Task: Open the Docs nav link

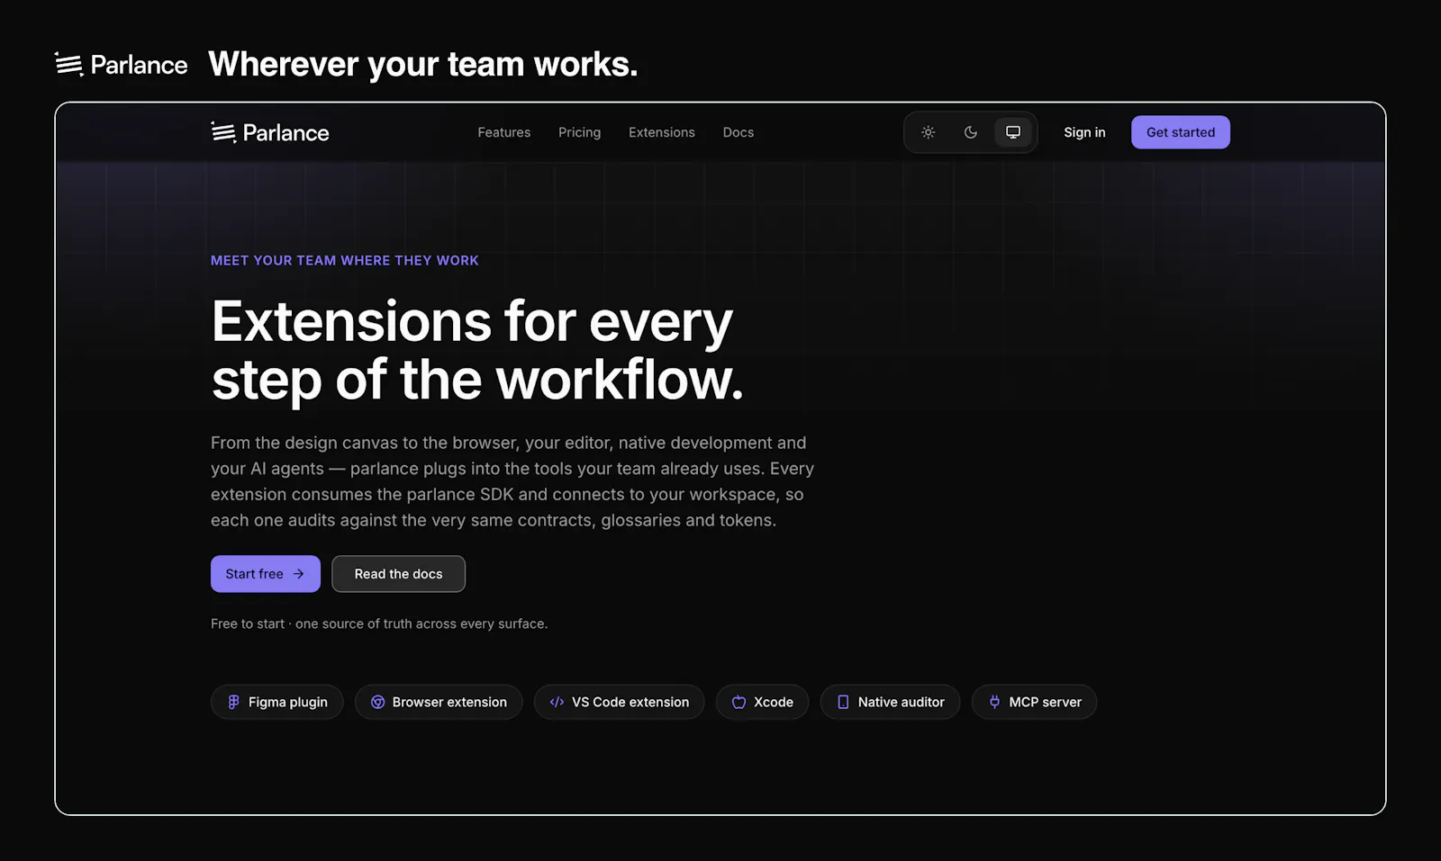Action: tap(739, 132)
